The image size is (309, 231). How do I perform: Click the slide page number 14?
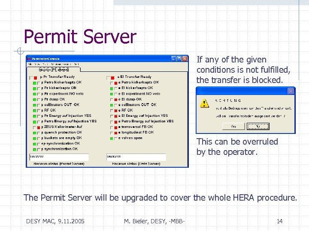tap(280, 222)
